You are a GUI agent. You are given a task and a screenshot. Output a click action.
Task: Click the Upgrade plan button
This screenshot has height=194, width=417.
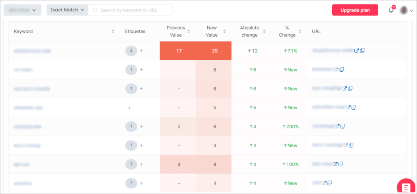pyautogui.click(x=355, y=10)
